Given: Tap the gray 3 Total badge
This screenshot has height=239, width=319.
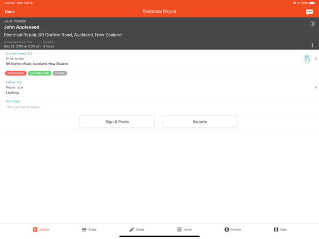Looking at the screenshot, I should click(x=60, y=73).
